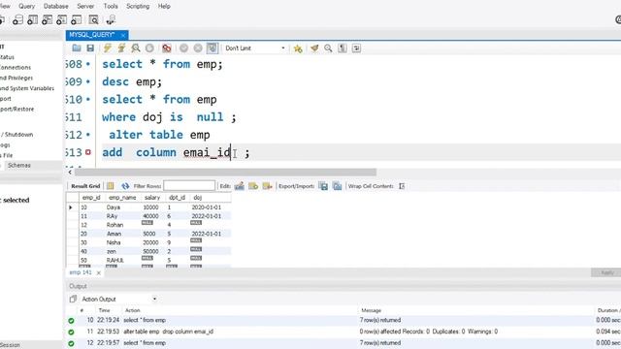
Task: Toggle Wrap Cell Content icon
Action: (402, 186)
